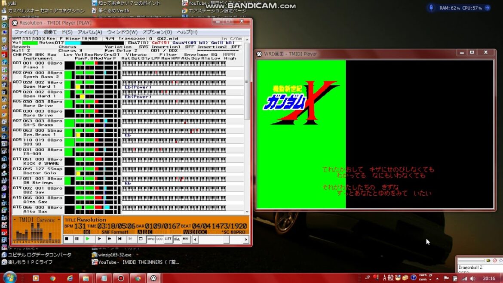Jump to the previous track
This screenshot has width=503, height=283.
click(x=120, y=239)
